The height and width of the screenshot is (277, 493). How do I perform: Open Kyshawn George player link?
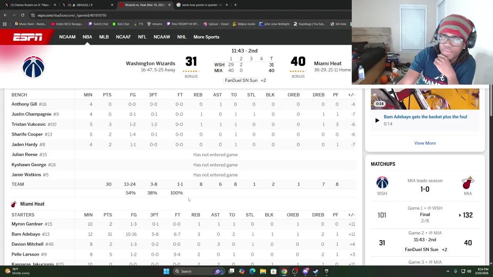click(x=29, y=165)
